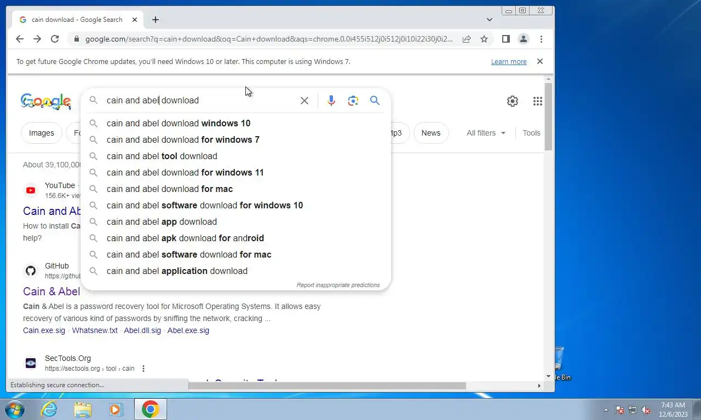This screenshot has height=420, width=701.
Task: Open Windows Explorer from taskbar
Action: [83, 409]
